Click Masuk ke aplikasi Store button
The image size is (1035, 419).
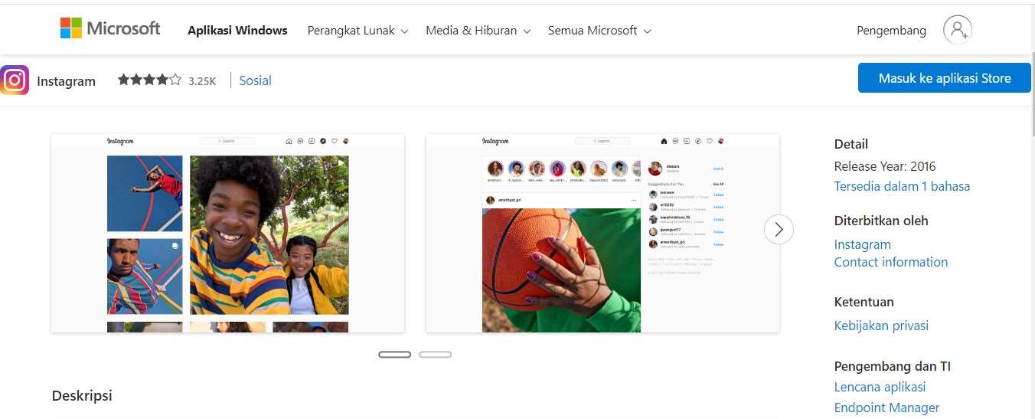click(x=945, y=78)
